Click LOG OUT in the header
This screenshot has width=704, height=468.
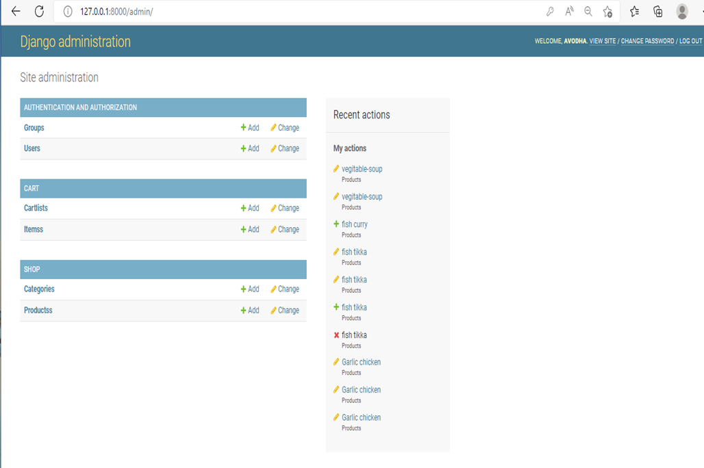[690, 41]
